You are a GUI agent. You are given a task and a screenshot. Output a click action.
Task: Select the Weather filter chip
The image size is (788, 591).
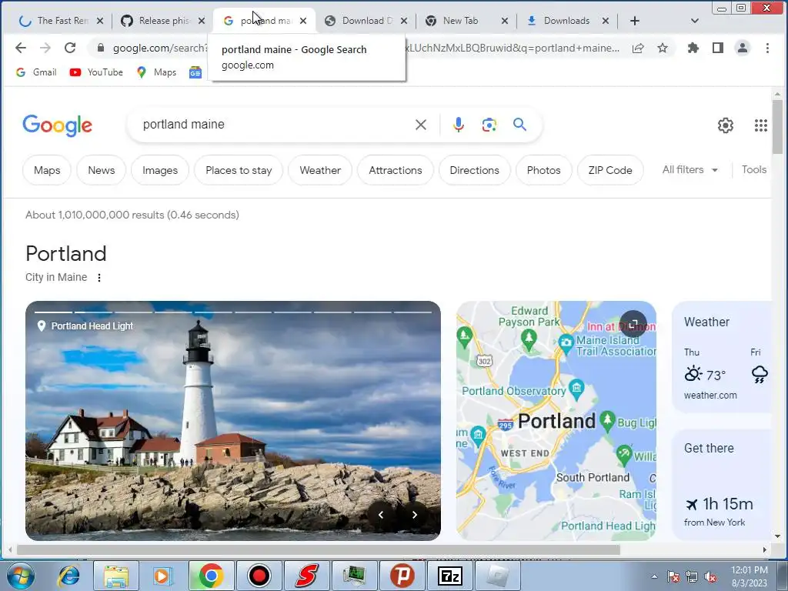point(320,170)
